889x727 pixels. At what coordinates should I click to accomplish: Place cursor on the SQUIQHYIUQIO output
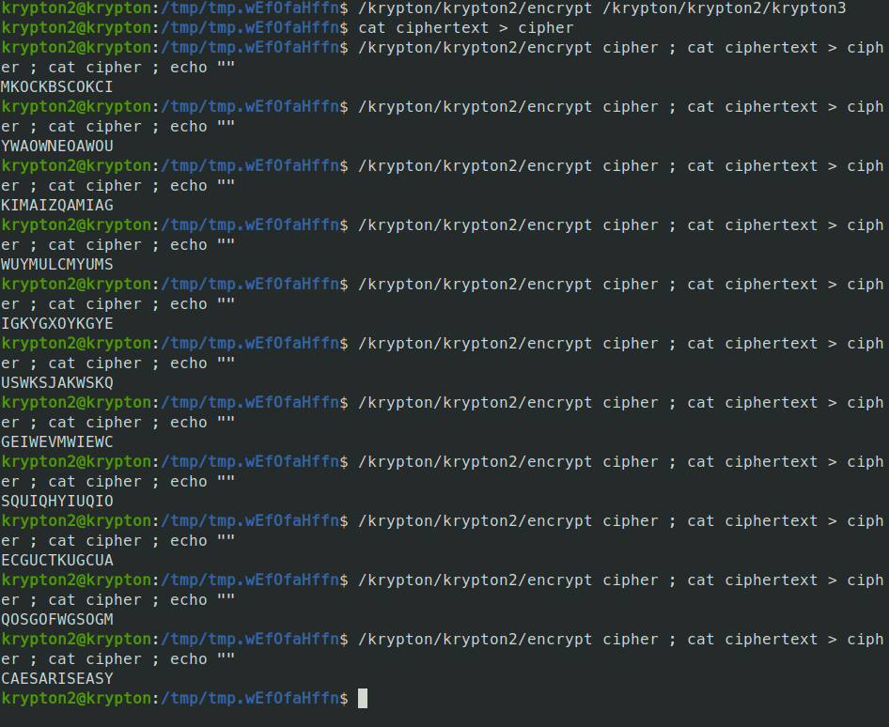57,501
